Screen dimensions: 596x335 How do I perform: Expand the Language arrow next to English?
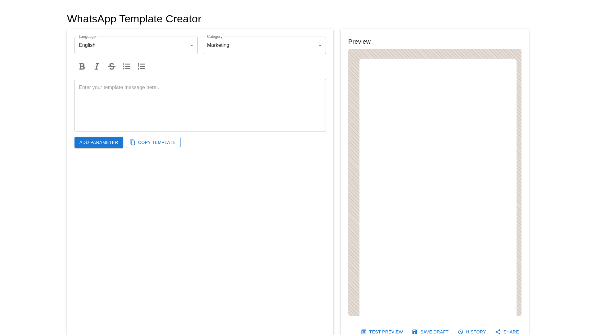click(192, 45)
